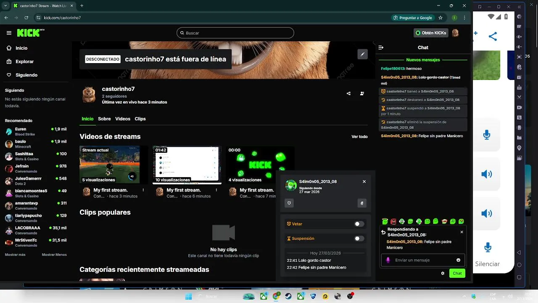Open Windows Start button
538x303 pixels.
coord(189,296)
